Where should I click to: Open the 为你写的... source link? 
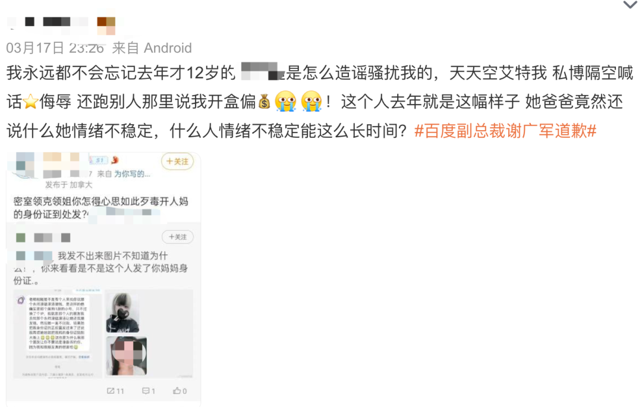132,174
